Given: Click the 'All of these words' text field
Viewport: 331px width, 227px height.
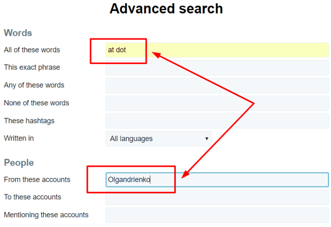Looking at the screenshot, I should (217, 50).
